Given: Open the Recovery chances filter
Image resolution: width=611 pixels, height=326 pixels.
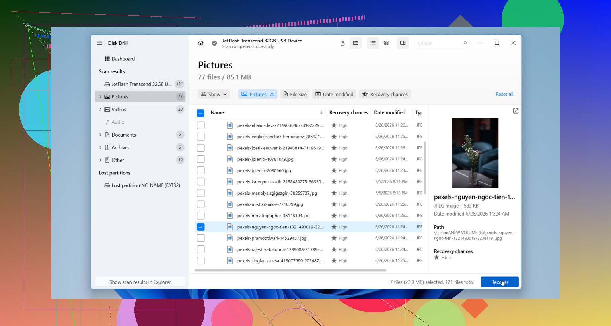Looking at the screenshot, I should (x=385, y=94).
